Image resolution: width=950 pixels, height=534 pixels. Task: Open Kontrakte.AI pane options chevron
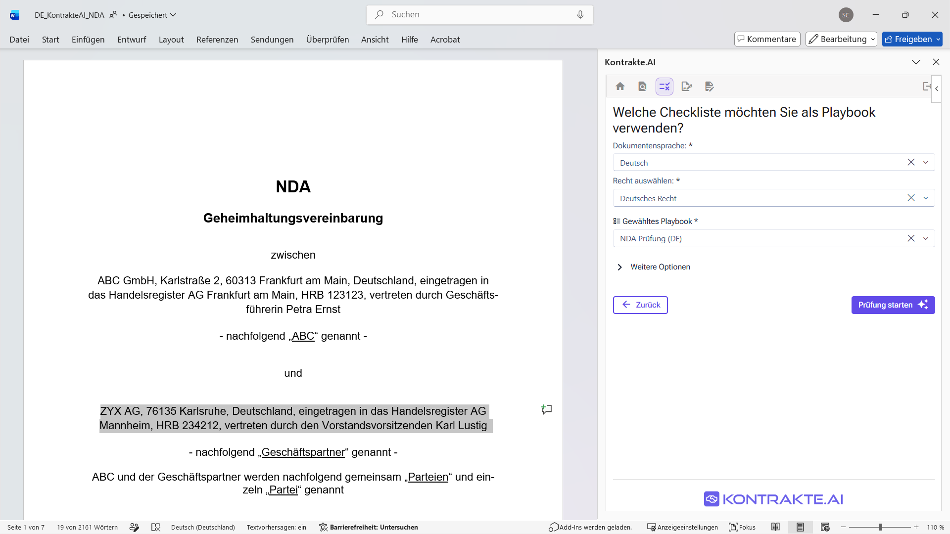point(916,62)
